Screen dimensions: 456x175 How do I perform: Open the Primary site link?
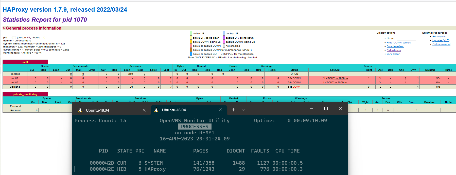pyautogui.click(x=439, y=37)
